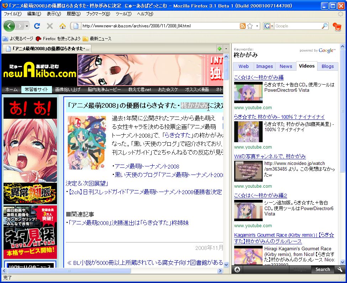Click the green Back navigation button

pyautogui.click(x=9, y=26)
